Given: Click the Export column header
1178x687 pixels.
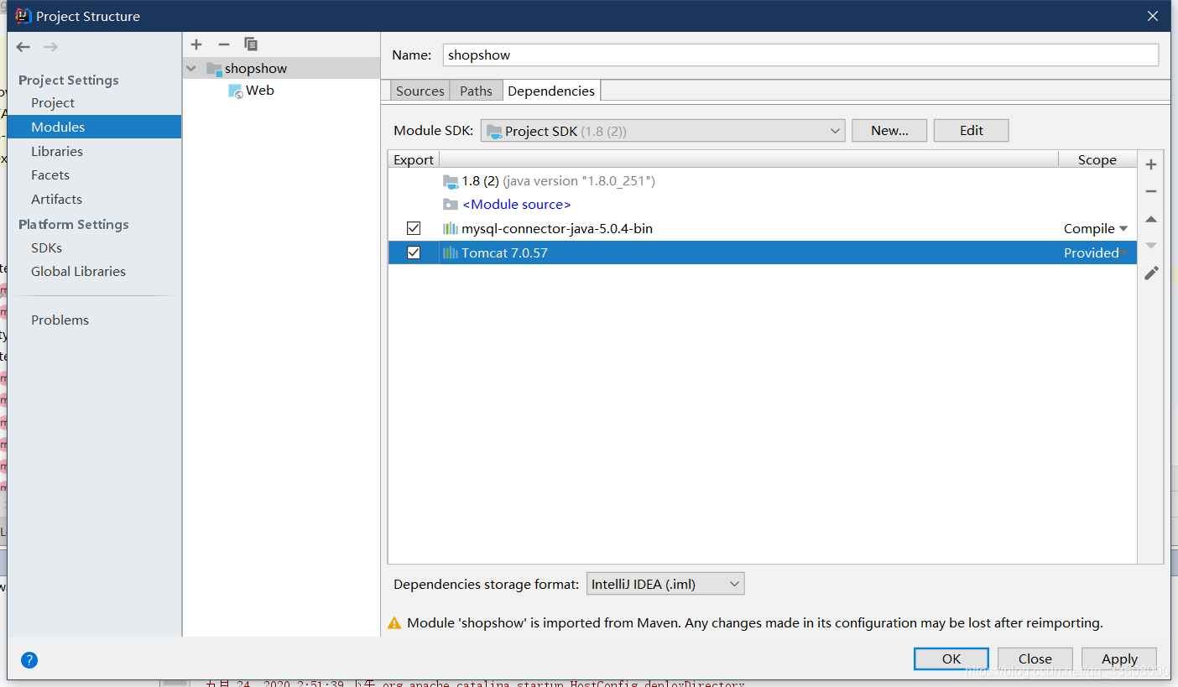Looking at the screenshot, I should (x=414, y=159).
